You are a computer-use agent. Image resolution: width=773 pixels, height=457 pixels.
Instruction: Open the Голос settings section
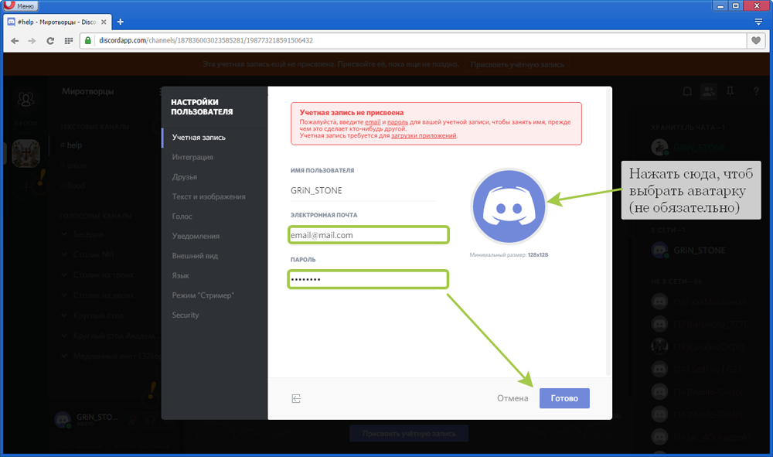(214, 217)
